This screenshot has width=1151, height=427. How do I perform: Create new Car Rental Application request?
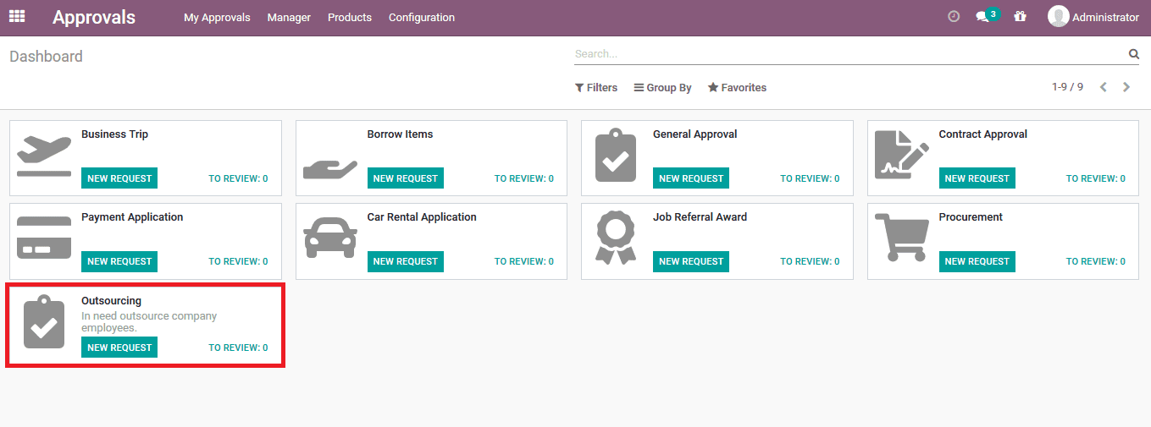(406, 261)
